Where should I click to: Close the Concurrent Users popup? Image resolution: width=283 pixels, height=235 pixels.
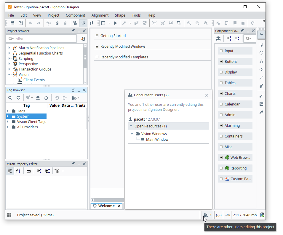tap(207, 95)
